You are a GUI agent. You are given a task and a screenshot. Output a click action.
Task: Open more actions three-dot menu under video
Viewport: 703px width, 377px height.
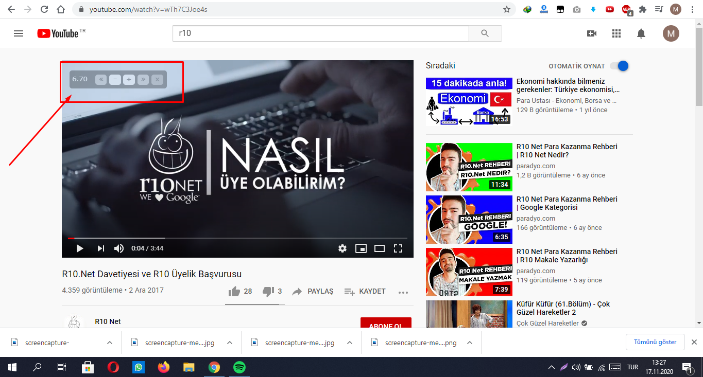pyautogui.click(x=403, y=292)
